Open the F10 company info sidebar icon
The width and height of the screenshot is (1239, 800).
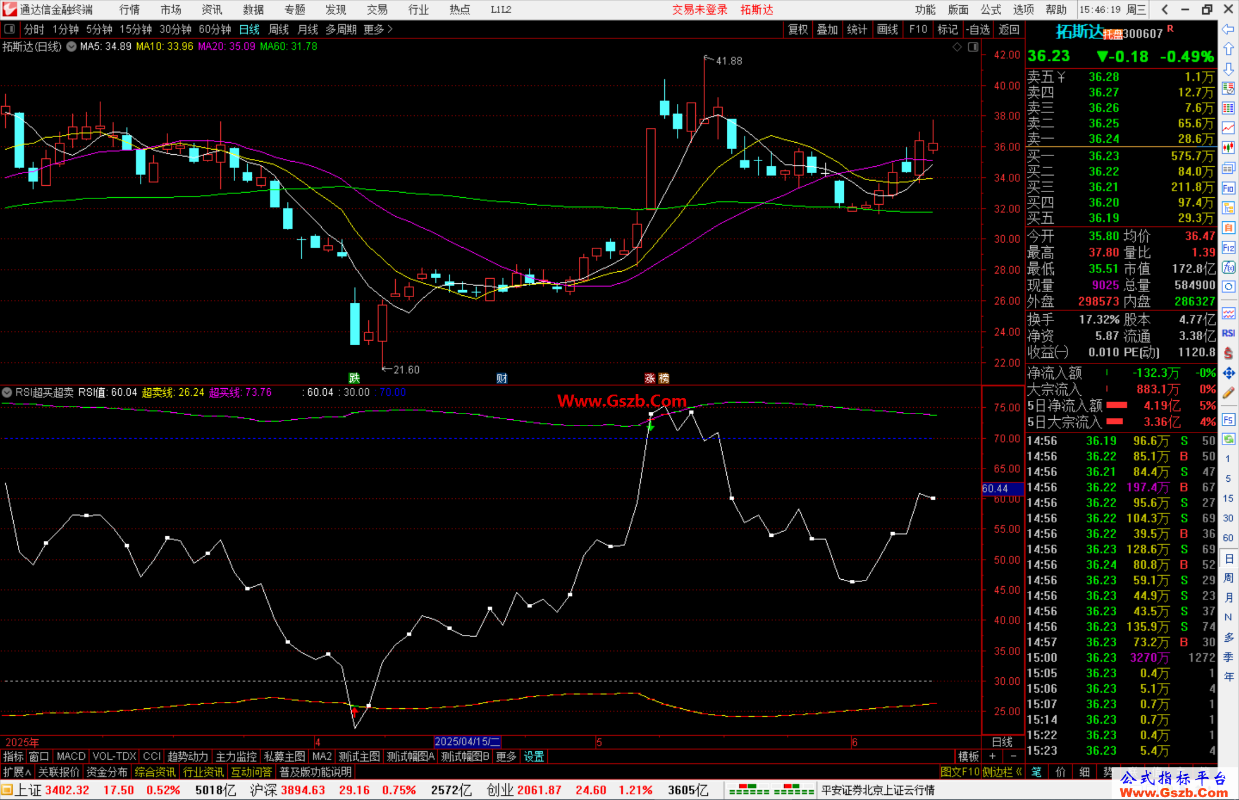pos(1228,188)
